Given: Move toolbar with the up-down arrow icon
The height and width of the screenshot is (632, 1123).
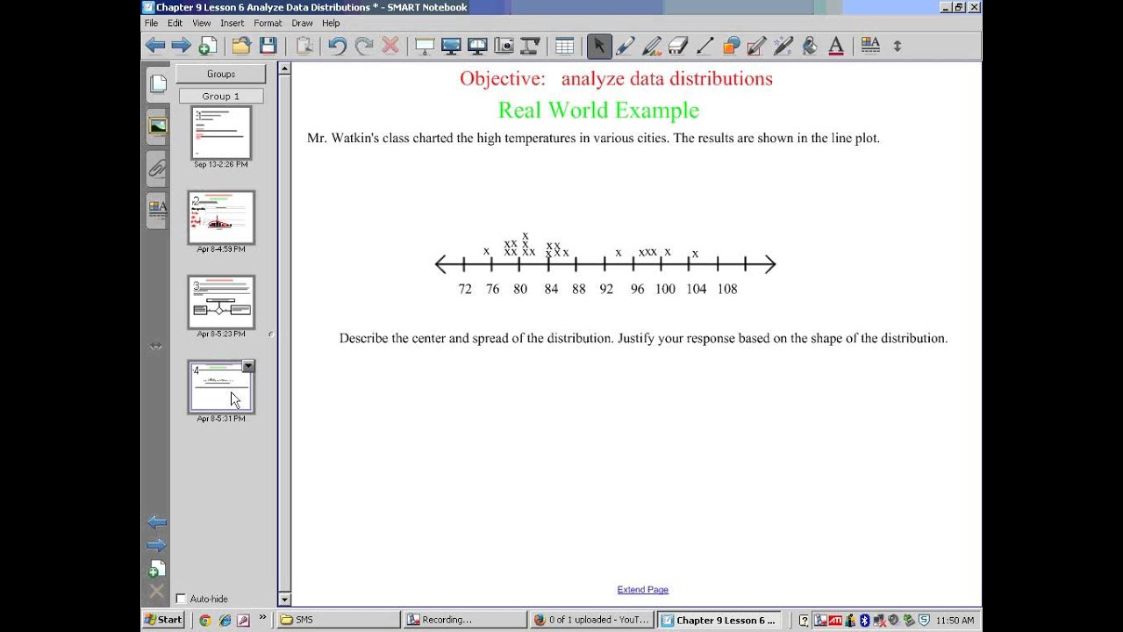Looking at the screenshot, I should point(897,46).
